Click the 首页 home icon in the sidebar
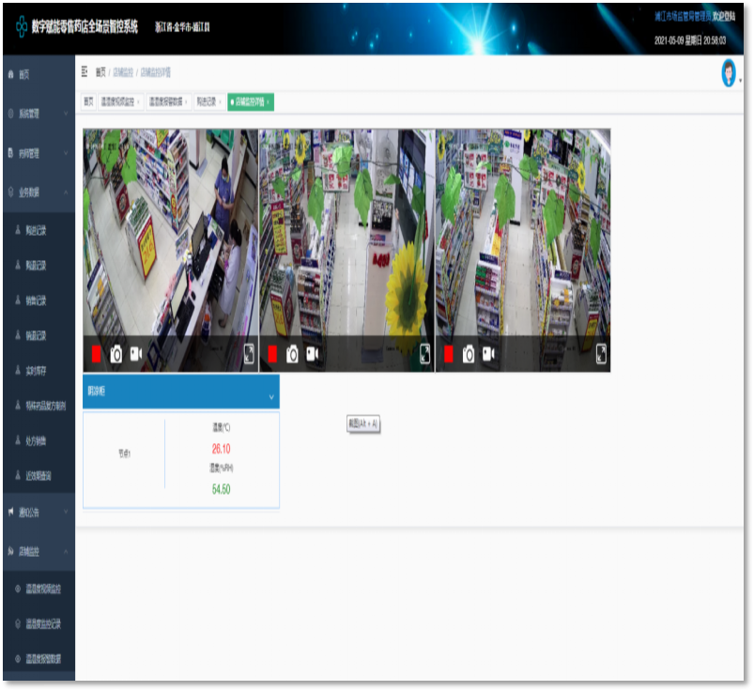 [x=10, y=73]
